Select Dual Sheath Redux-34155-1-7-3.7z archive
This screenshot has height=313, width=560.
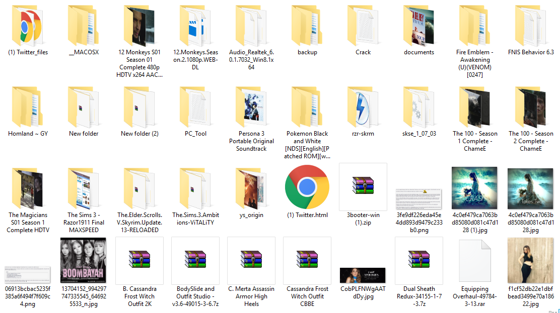(x=419, y=260)
